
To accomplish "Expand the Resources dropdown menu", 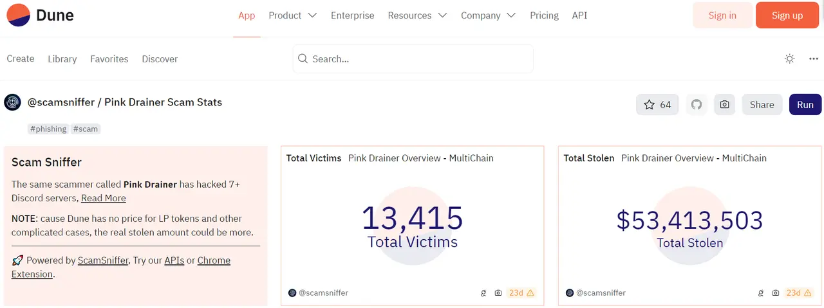I will click(x=417, y=15).
